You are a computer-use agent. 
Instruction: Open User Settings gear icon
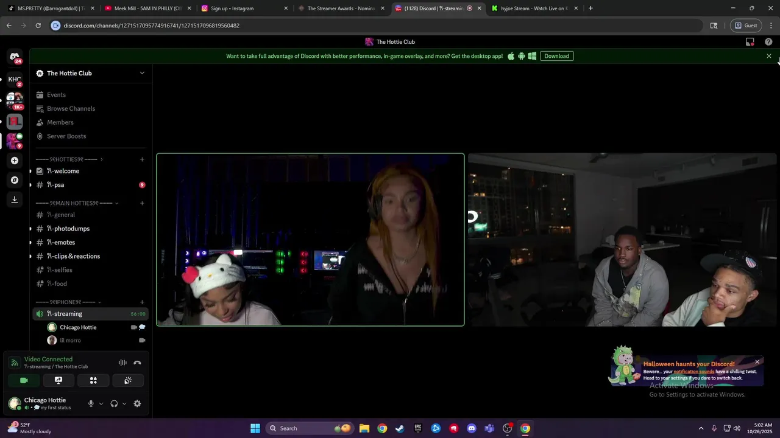137,403
